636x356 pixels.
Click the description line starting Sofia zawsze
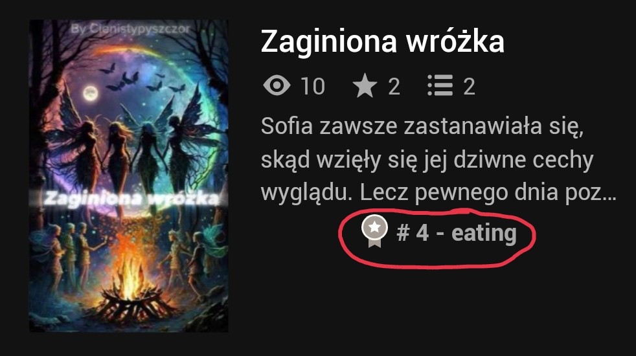422,127
